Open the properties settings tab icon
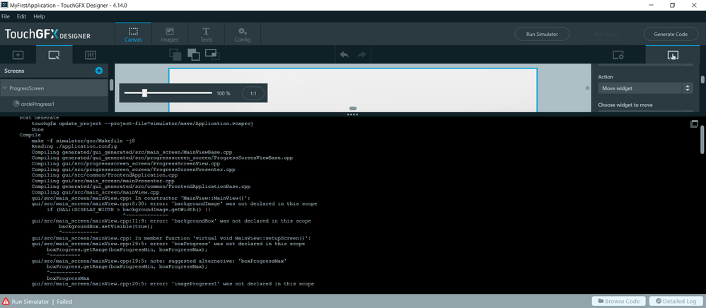 pos(618,55)
